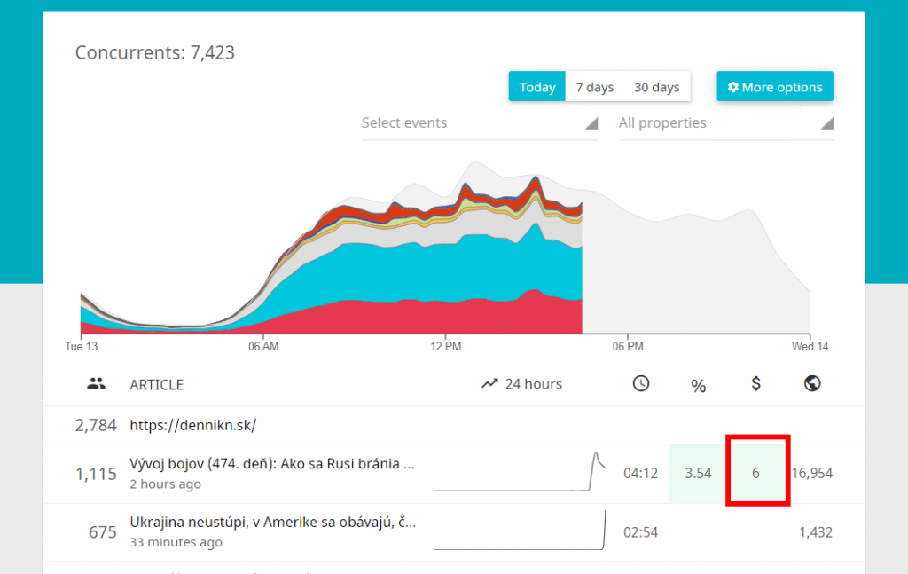Click the sparkline graph for the Vývoj bojov article
Image resolution: width=908 pixels, height=574 pixels.
[x=519, y=473]
